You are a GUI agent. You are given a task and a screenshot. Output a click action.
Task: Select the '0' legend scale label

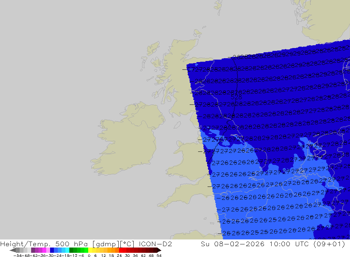89,256
